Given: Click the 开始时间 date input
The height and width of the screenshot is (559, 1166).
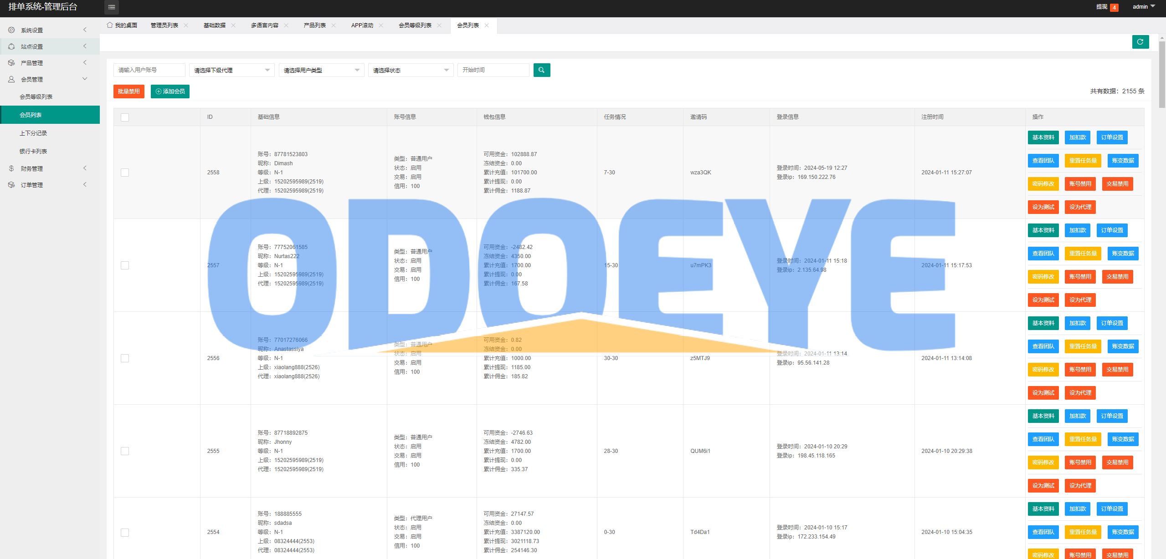Looking at the screenshot, I should click(493, 70).
